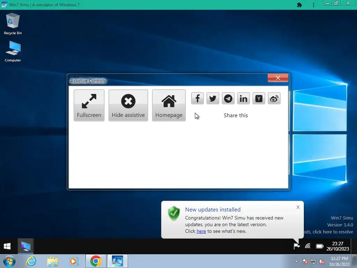Screen dimensions: 357x268
Task: Click the browser extensions puzzle icon
Action: pos(299,5)
